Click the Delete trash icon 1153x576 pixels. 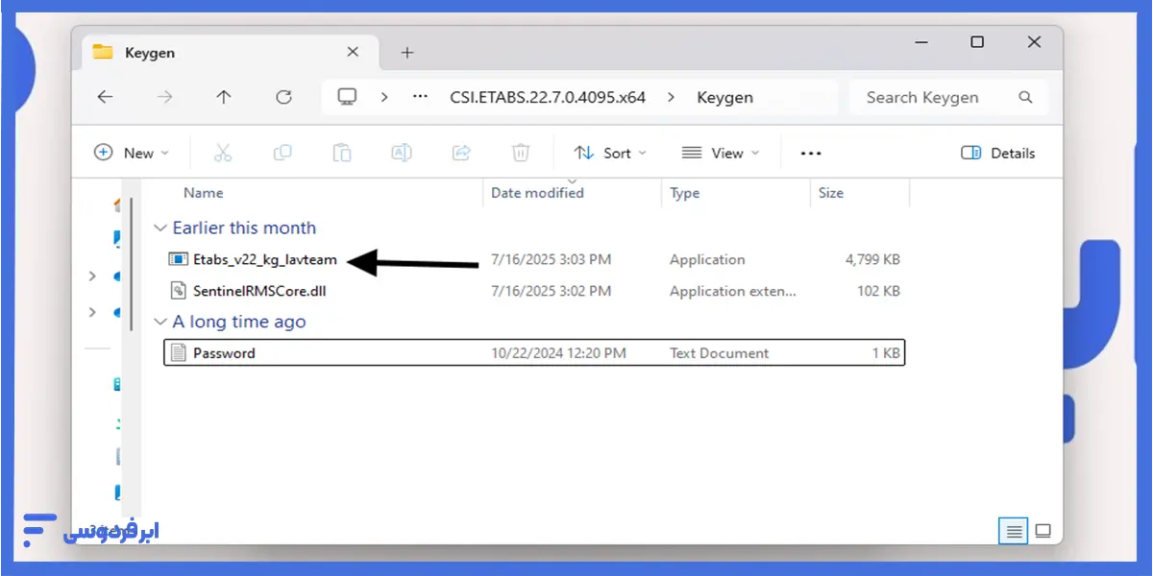pyautogui.click(x=521, y=153)
